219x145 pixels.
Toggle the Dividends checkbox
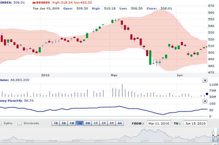click(x=20, y=123)
